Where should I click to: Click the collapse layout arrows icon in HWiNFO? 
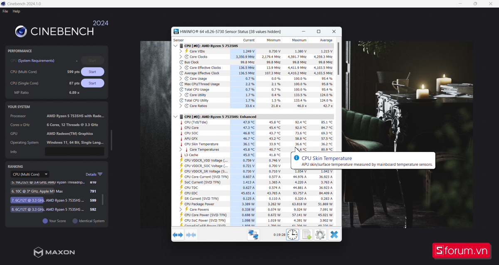tap(191, 235)
